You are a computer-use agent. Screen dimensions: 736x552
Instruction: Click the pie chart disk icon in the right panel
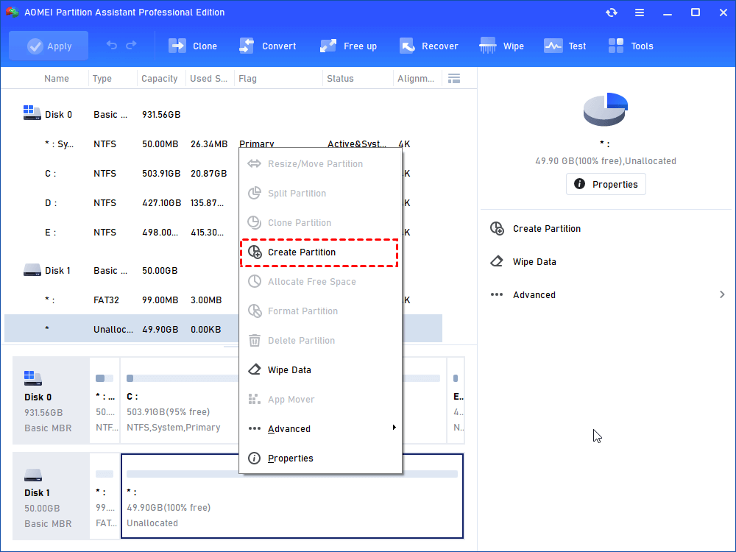(606, 109)
